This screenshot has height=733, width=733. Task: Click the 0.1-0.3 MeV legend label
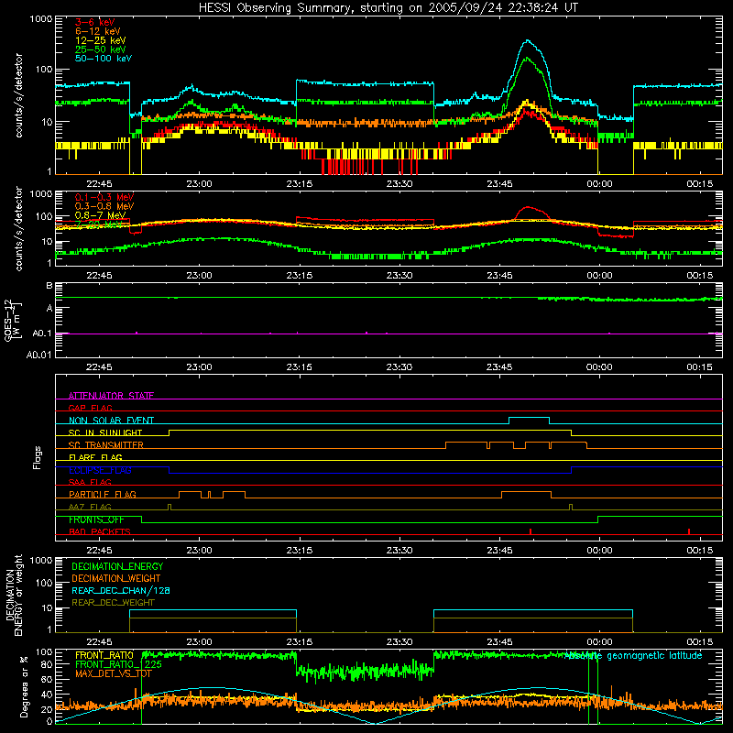click(x=104, y=197)
